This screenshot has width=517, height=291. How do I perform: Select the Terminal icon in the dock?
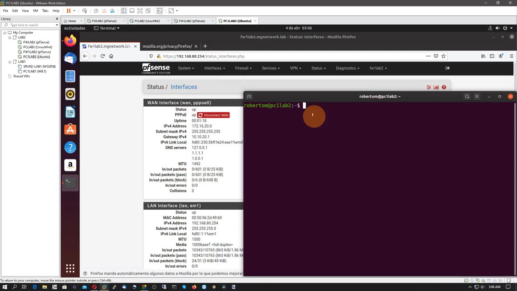tap(70, 183)
